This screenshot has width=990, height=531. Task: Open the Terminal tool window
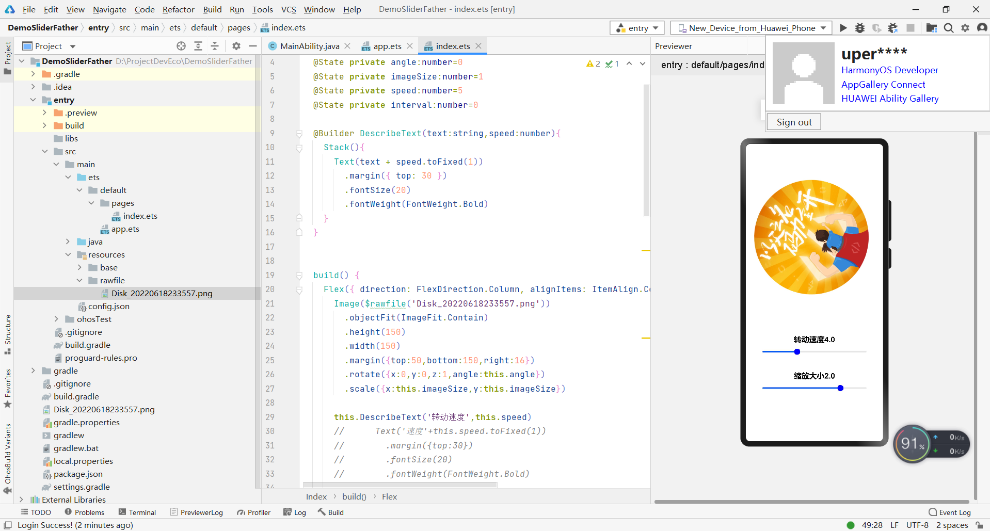point(137,512)
